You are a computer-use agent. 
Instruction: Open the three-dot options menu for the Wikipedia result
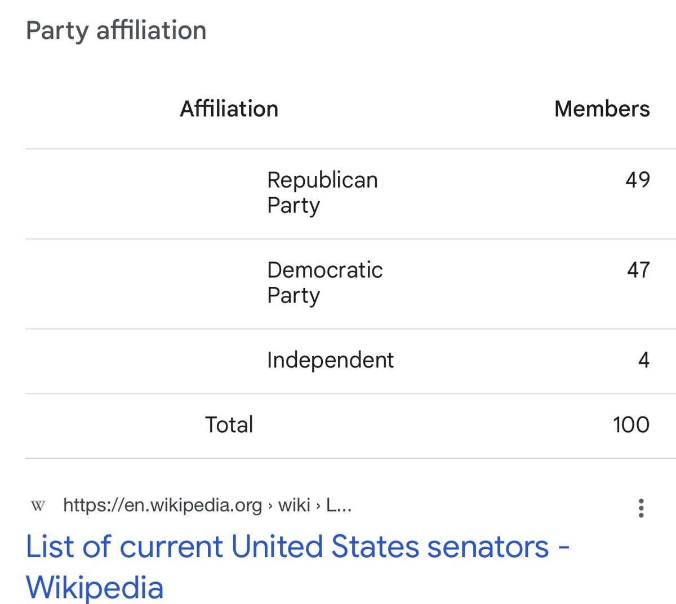(641, 508)
